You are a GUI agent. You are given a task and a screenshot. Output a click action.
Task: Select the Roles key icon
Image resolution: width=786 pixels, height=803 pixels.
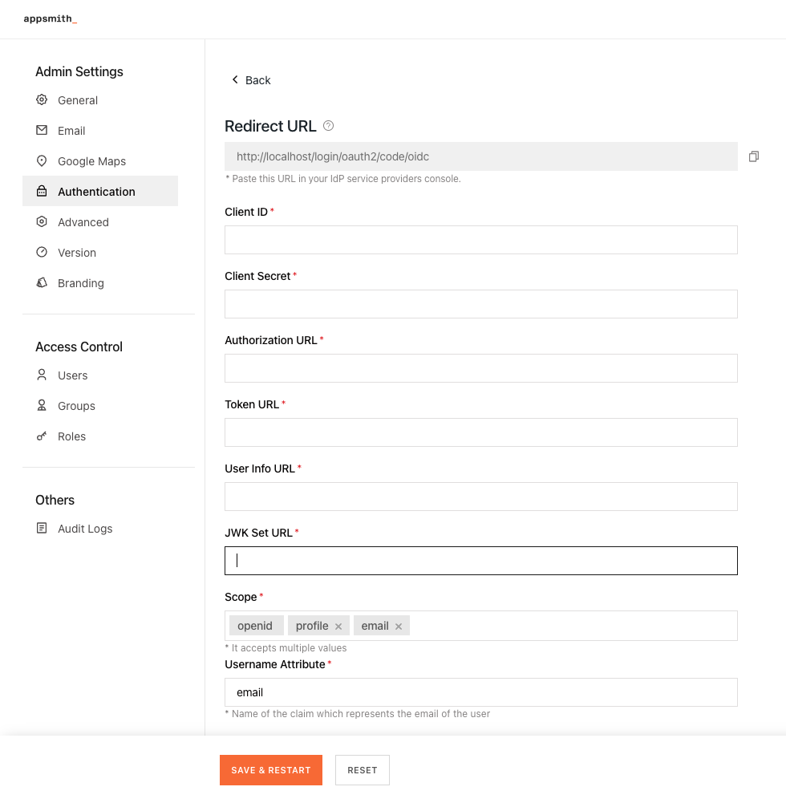tap(42, 436)
